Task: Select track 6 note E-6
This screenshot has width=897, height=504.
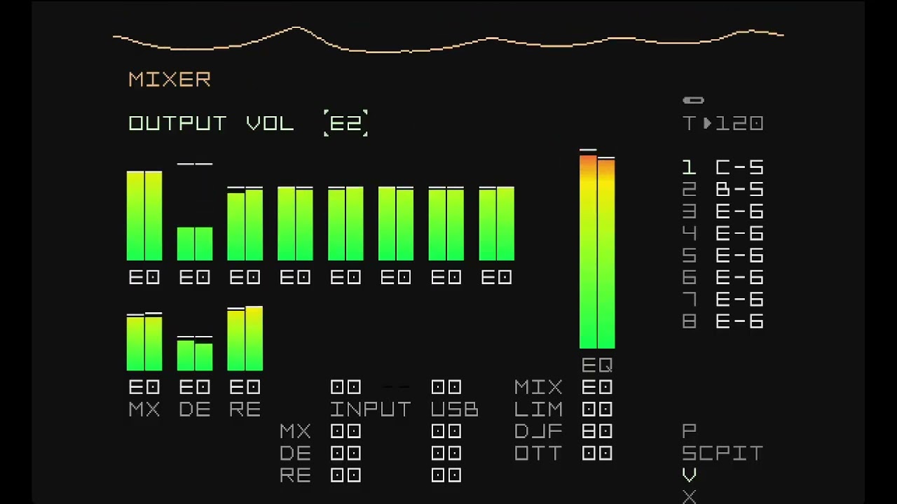Action: (x=739, y=277)
